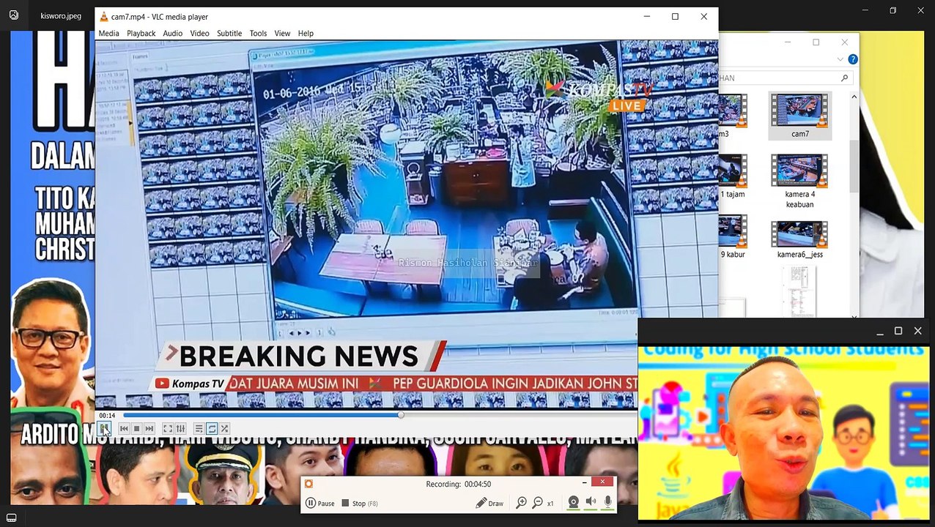Open the Subtitle menu

(229, 33)
